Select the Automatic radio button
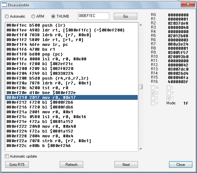This screenshot has width=197, height=173. 7,16
